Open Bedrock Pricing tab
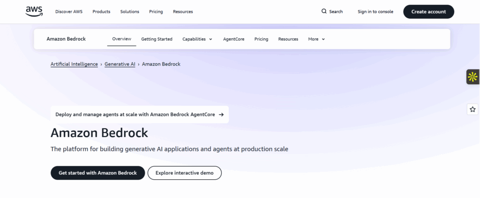The width and height of the screenshot is (480, 198). click(261, 39)
